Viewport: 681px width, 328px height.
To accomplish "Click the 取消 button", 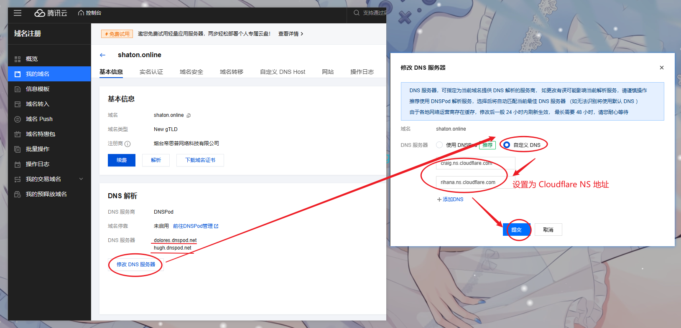I will coord(548,230).
